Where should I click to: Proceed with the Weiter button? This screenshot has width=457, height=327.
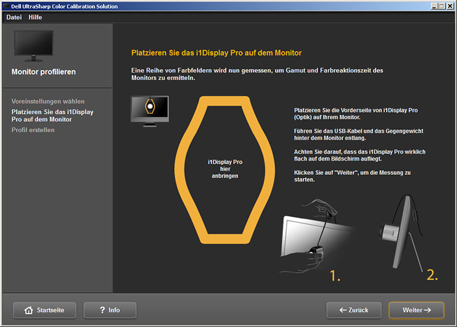pos(416,310)
